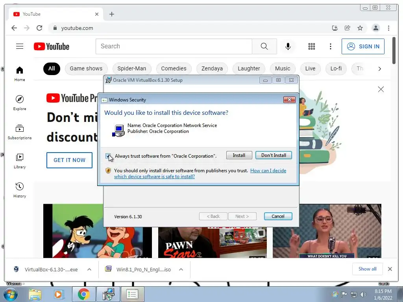Dismiss the YouTube Premium promo banner

point(381,89)
